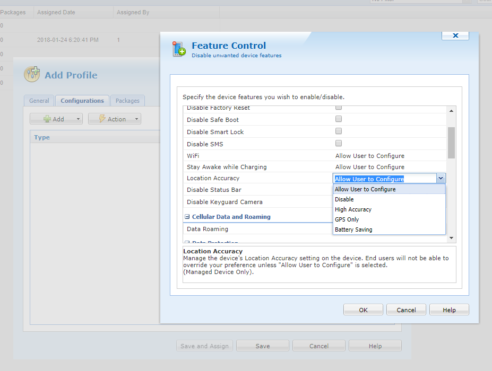Screen dimensions: 492x371
Task: Open the Location Accuracy dropdown arrow
Action: [441, 179]
